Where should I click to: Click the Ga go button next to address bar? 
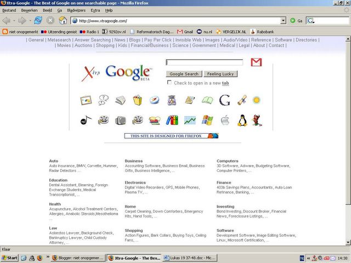[x=296, y=21]
